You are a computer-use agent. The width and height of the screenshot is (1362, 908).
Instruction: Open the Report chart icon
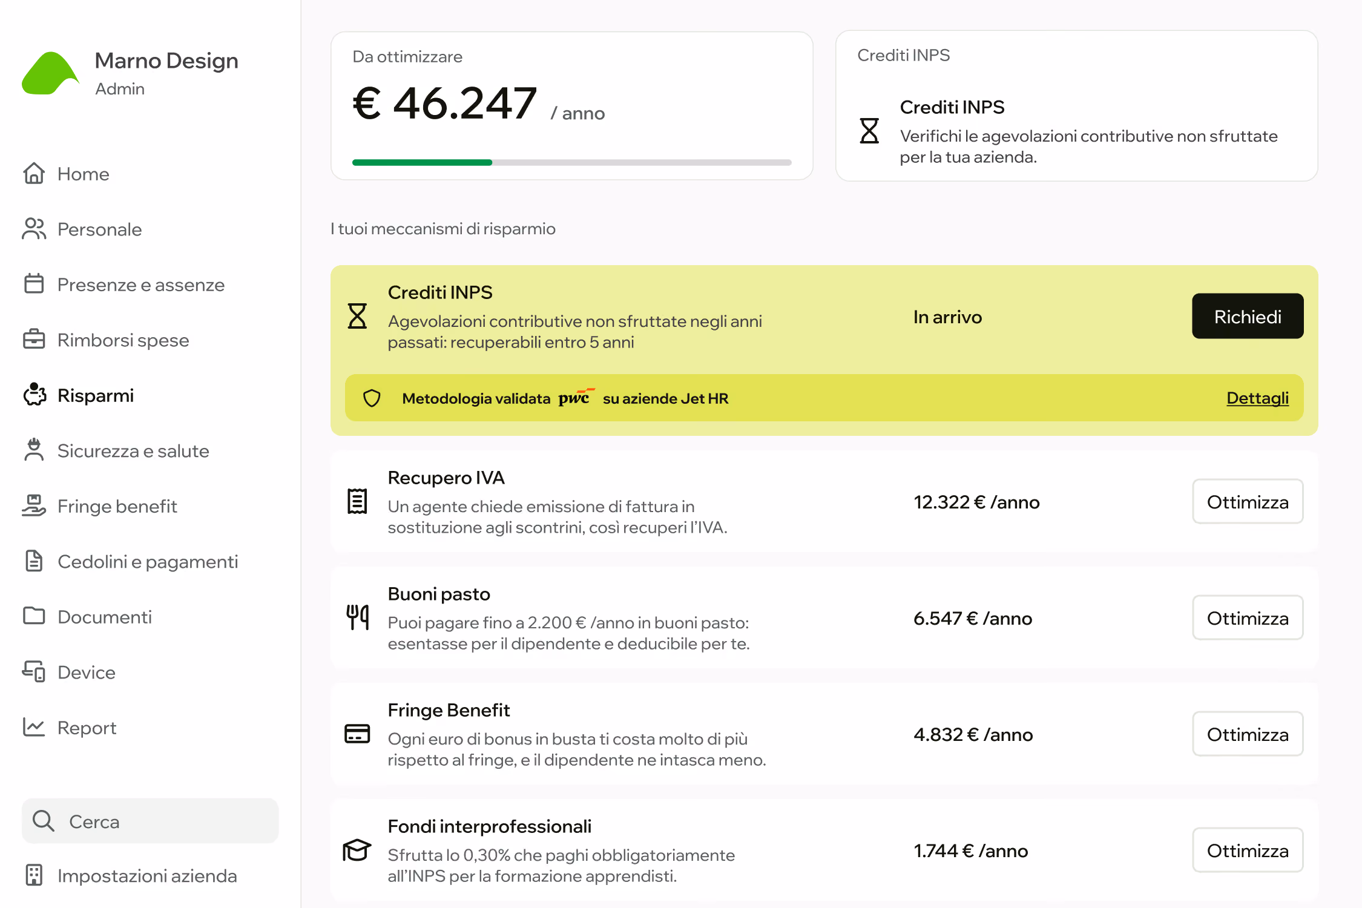coord(34,727)
